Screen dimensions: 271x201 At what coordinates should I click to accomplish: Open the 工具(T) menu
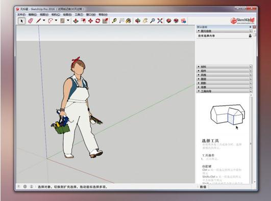79,15
